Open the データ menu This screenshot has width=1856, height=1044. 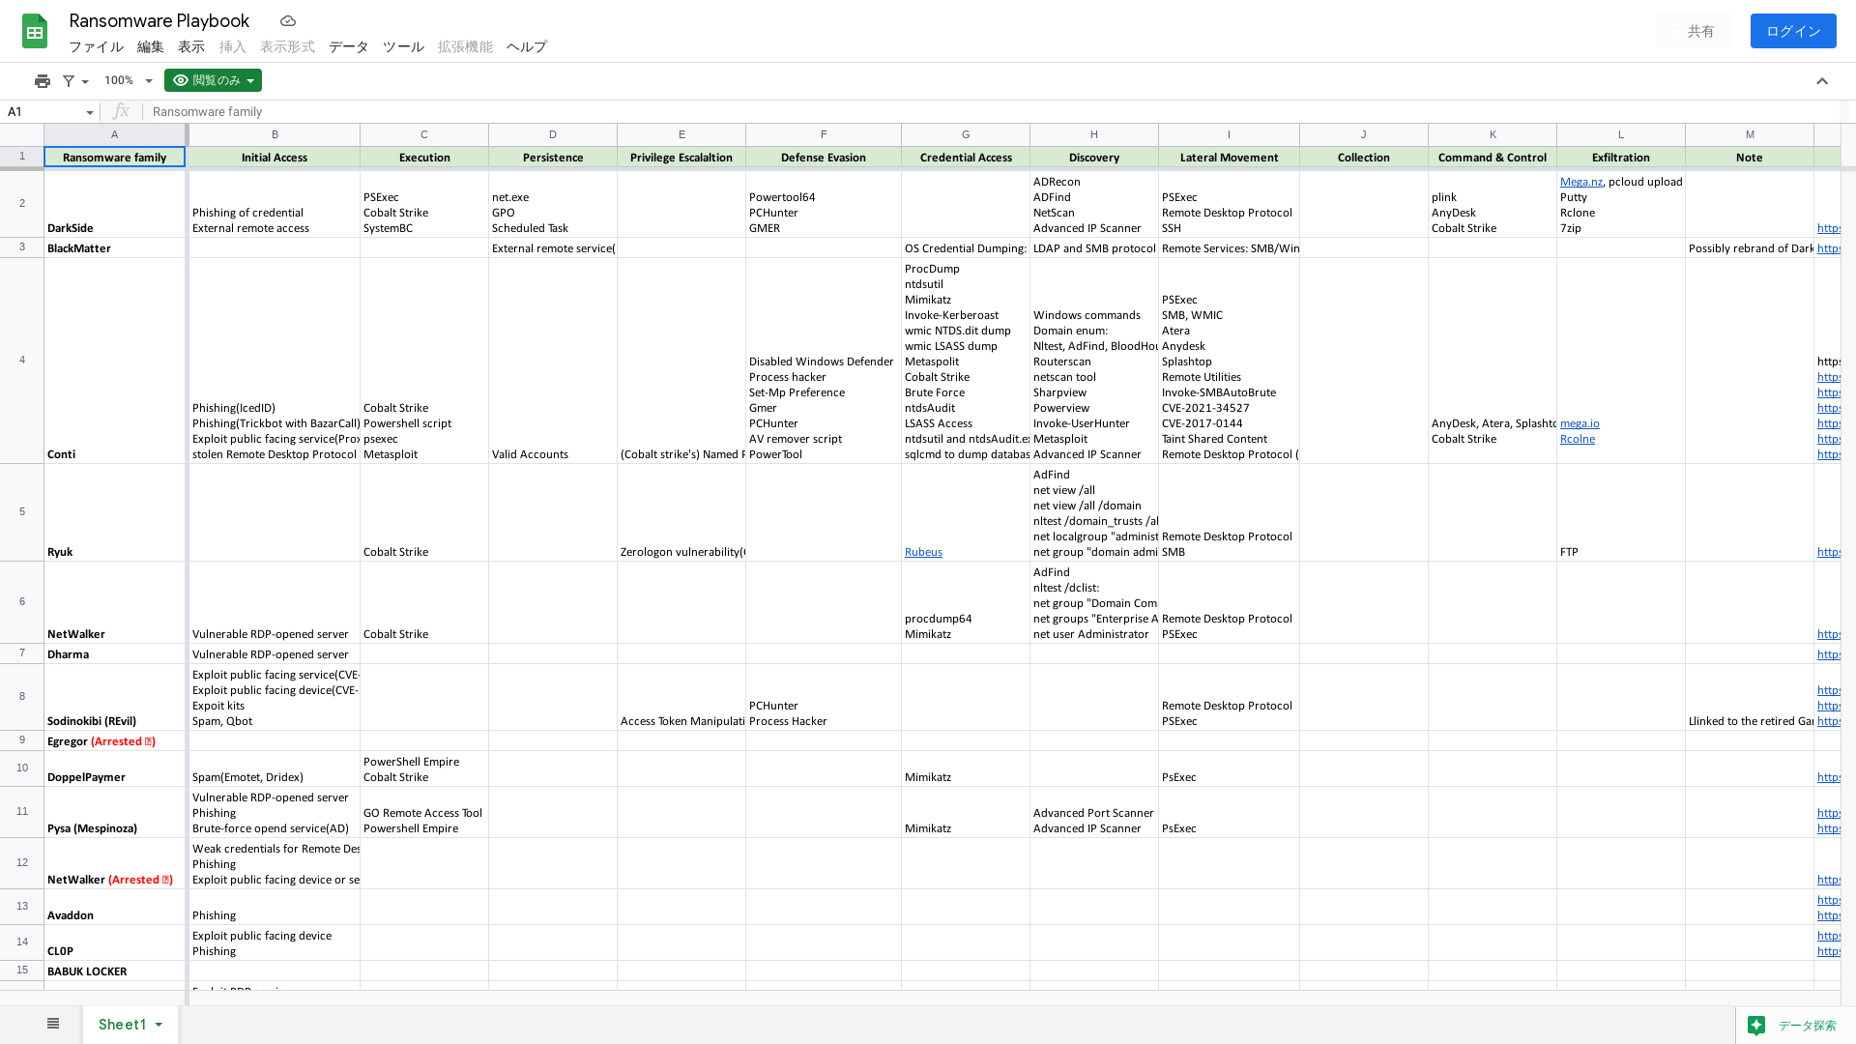(x=349, y=46)
